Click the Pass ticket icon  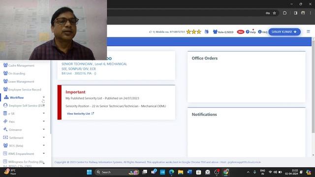[5, 121]
